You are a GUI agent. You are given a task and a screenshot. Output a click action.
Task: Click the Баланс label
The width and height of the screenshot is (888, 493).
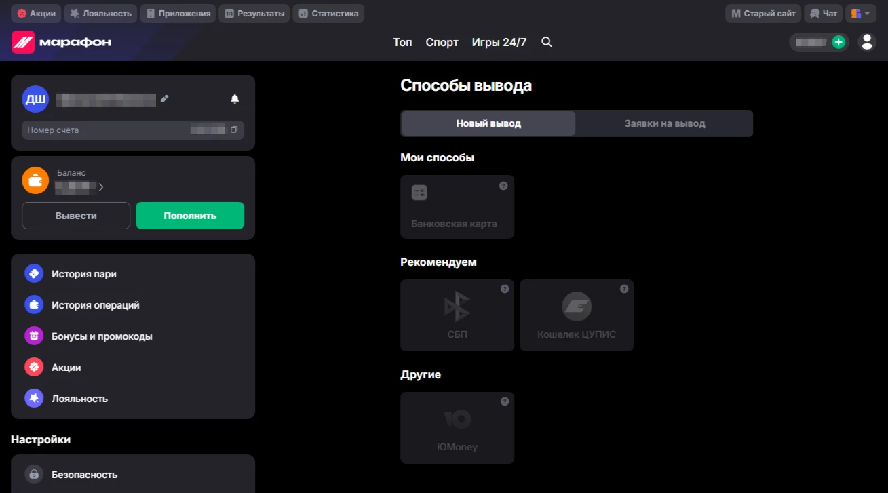[x=71, y=173]
